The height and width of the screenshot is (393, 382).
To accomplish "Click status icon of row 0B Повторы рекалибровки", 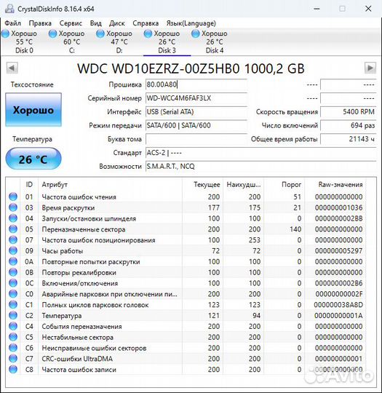I will tap(13, 272).
